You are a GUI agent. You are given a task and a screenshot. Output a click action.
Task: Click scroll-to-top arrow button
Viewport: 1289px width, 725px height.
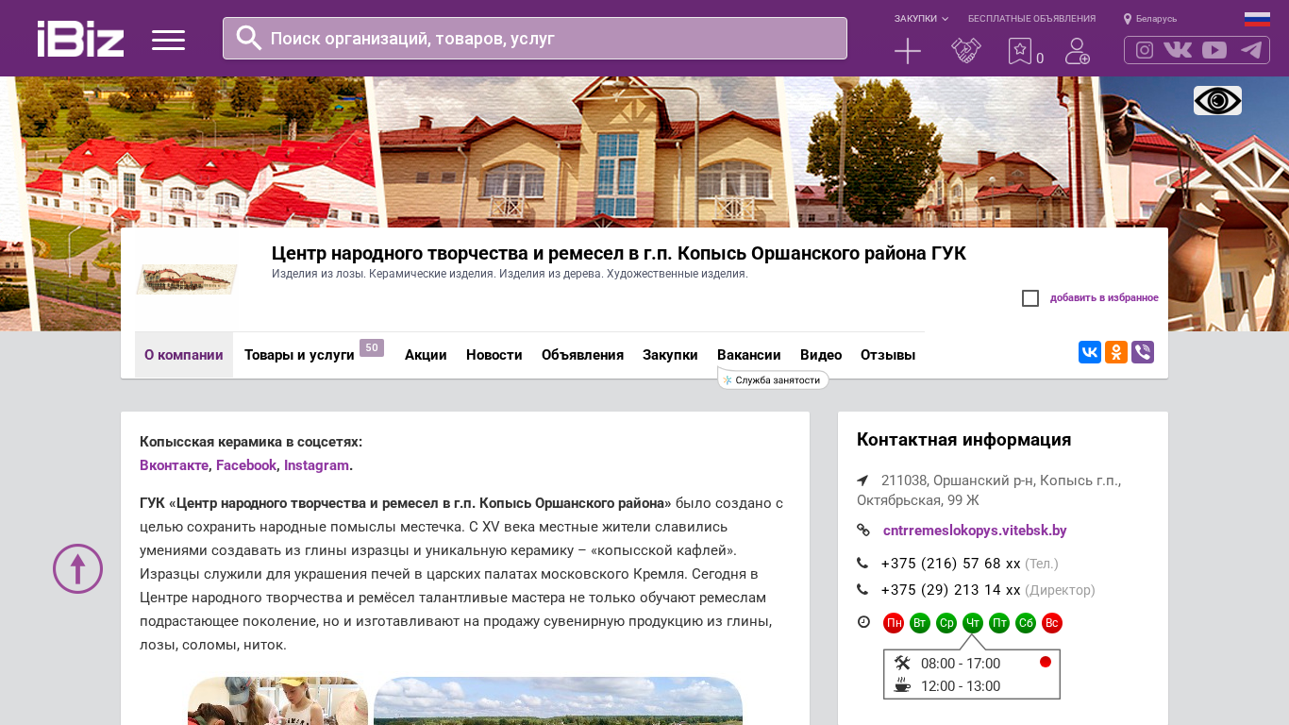point(77,568)
